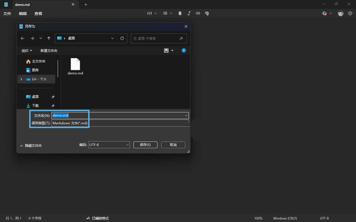Open the 查看 menu
The width and height of the screenshot is (356, 222).
pyautogui.click(x=38, y=14)
